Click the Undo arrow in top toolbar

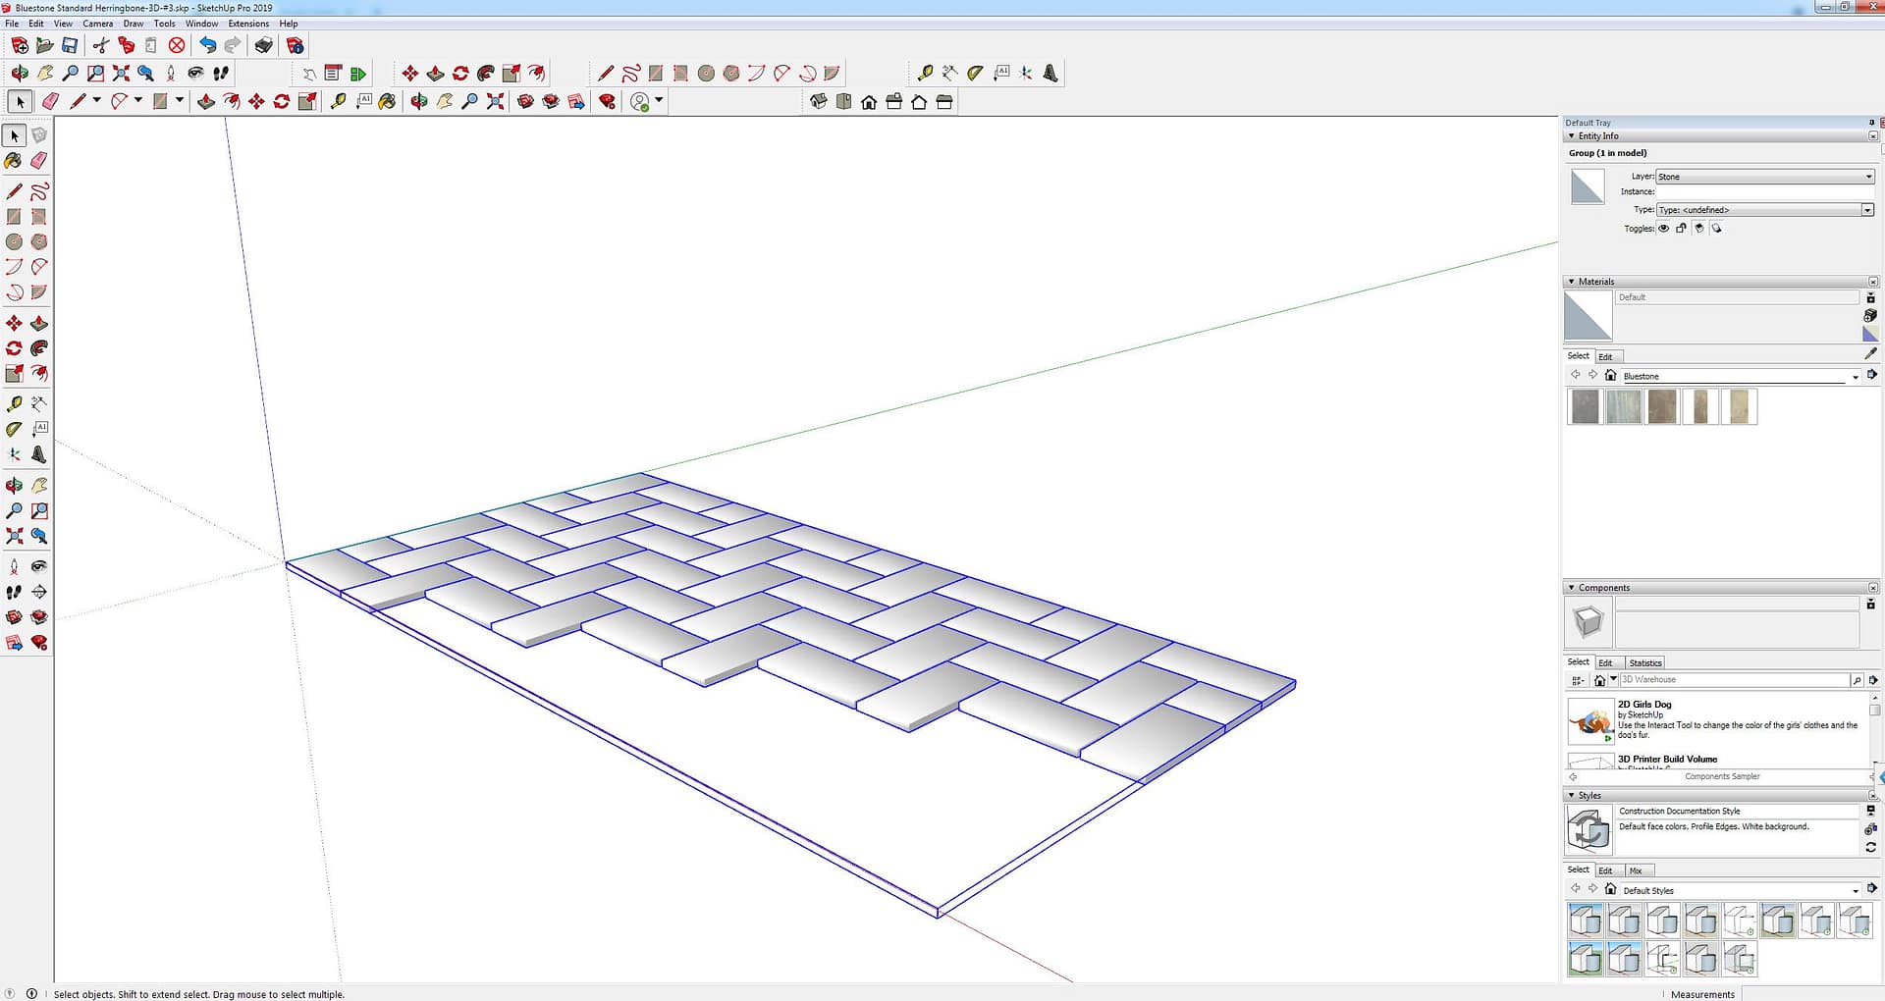coord(207,45)
